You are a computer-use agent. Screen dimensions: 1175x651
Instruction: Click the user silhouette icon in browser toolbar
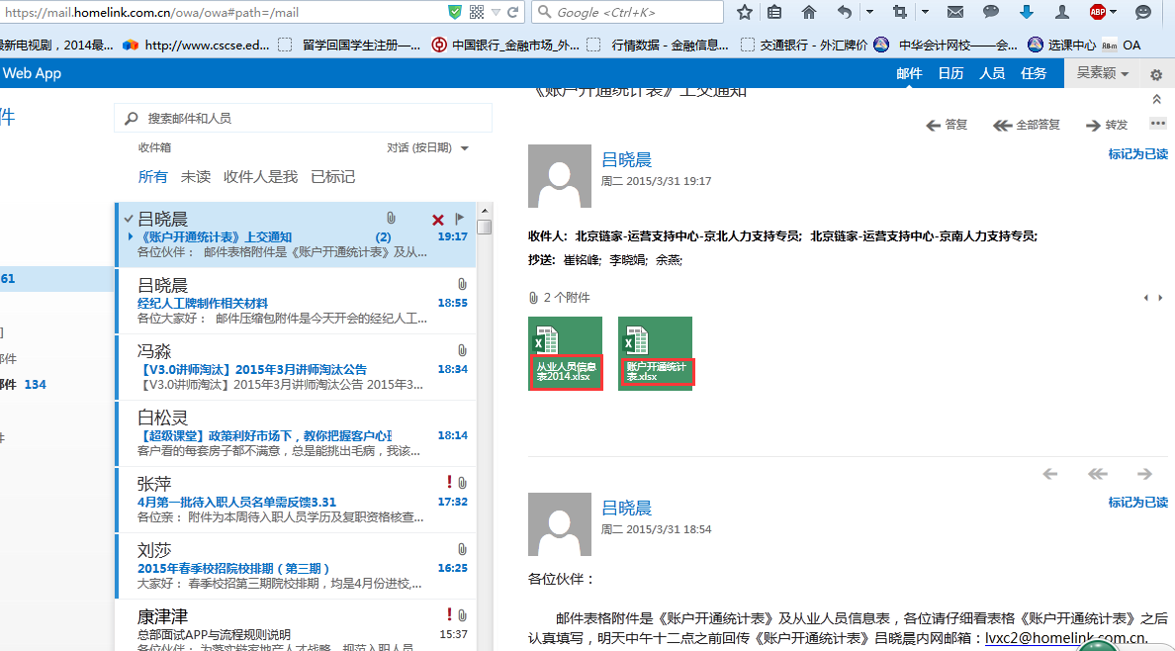1062,12
